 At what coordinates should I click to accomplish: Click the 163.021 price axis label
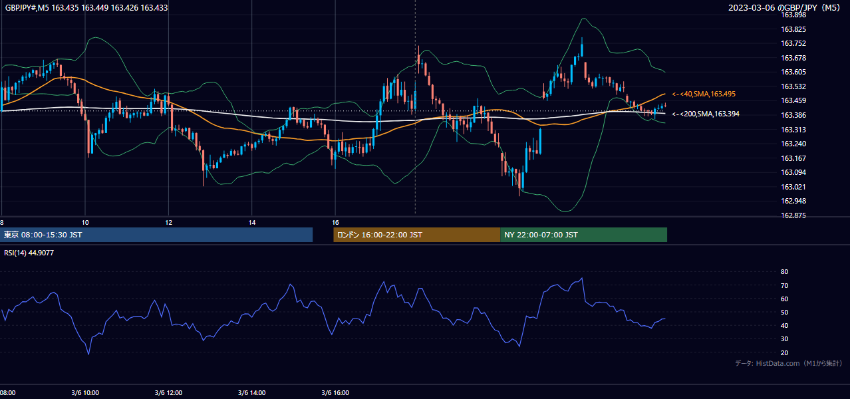(793, 187)
